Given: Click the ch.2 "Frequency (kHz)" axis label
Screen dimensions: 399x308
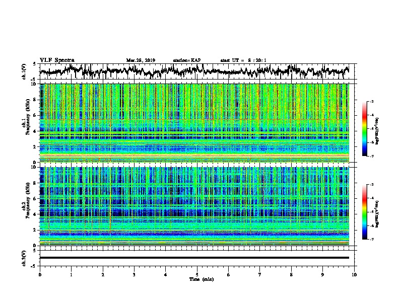Looking at the screenshot, I should tap(28, 200).
